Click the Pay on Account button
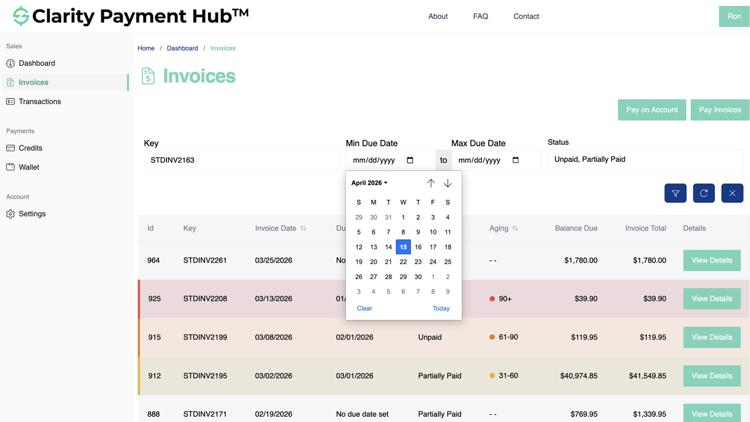This screenshot has height=422, width=750. pos(652,110)
